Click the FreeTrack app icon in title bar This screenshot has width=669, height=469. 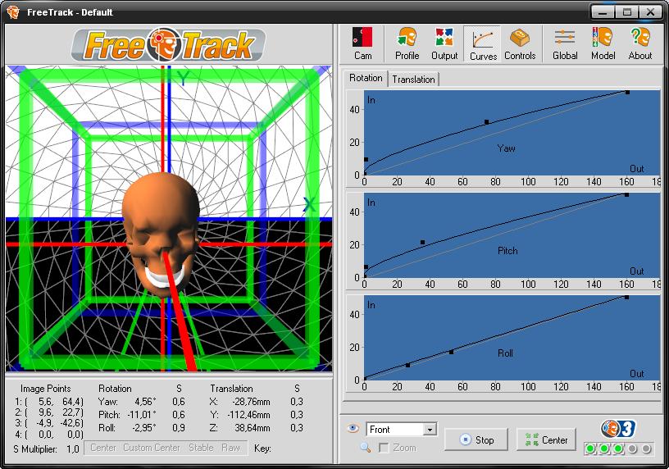point(13,12)
